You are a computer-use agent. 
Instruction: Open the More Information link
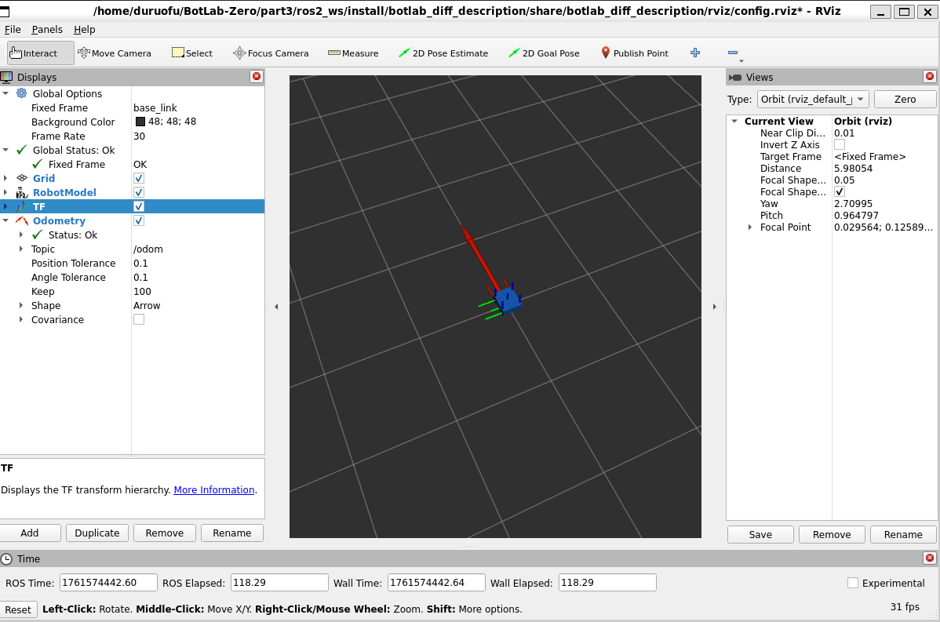[214, 490]
